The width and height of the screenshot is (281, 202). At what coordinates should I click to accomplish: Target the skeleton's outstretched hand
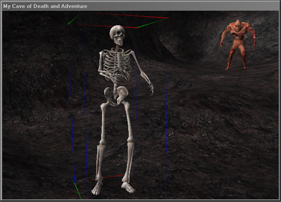click(x=151, y=89)
